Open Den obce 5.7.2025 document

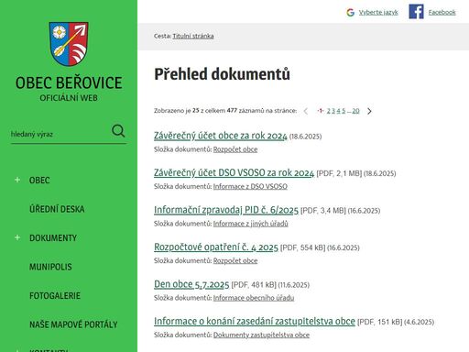[191, 284]
